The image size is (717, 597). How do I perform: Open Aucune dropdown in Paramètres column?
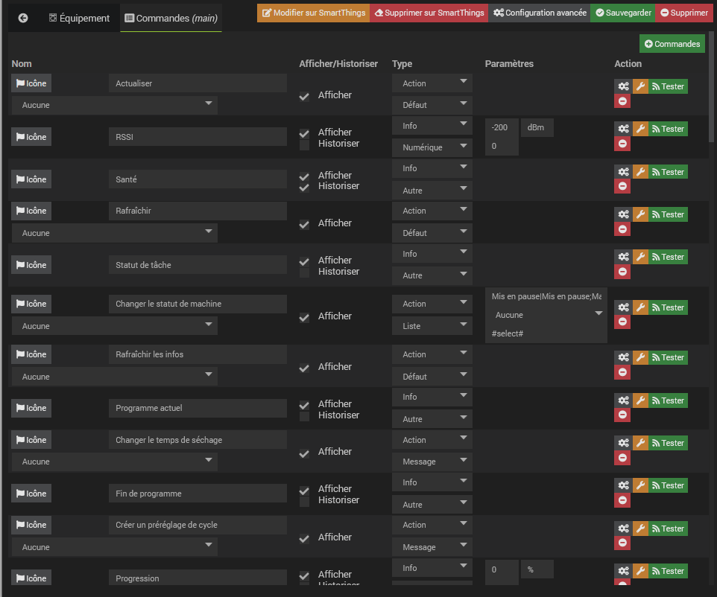point(546,315)
